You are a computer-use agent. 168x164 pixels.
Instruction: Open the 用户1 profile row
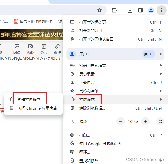click(116, 54)
